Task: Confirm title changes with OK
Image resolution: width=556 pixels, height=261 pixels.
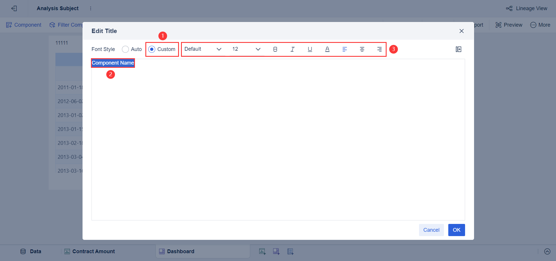Action: (456, 230)
